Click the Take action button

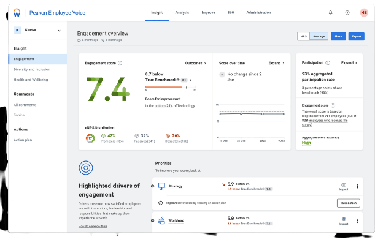click(349, 203)
